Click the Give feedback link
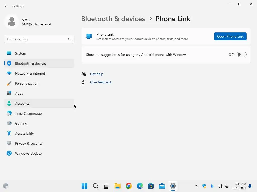 click(101, 82)
